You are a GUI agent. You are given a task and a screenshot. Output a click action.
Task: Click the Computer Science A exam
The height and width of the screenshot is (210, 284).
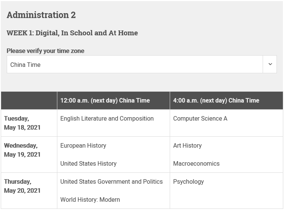(200, 119)
